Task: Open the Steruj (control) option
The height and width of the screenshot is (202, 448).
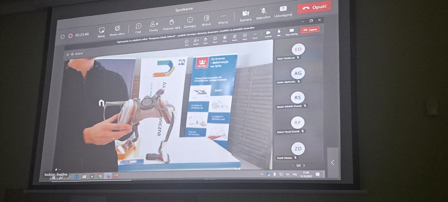Action: 101,32
